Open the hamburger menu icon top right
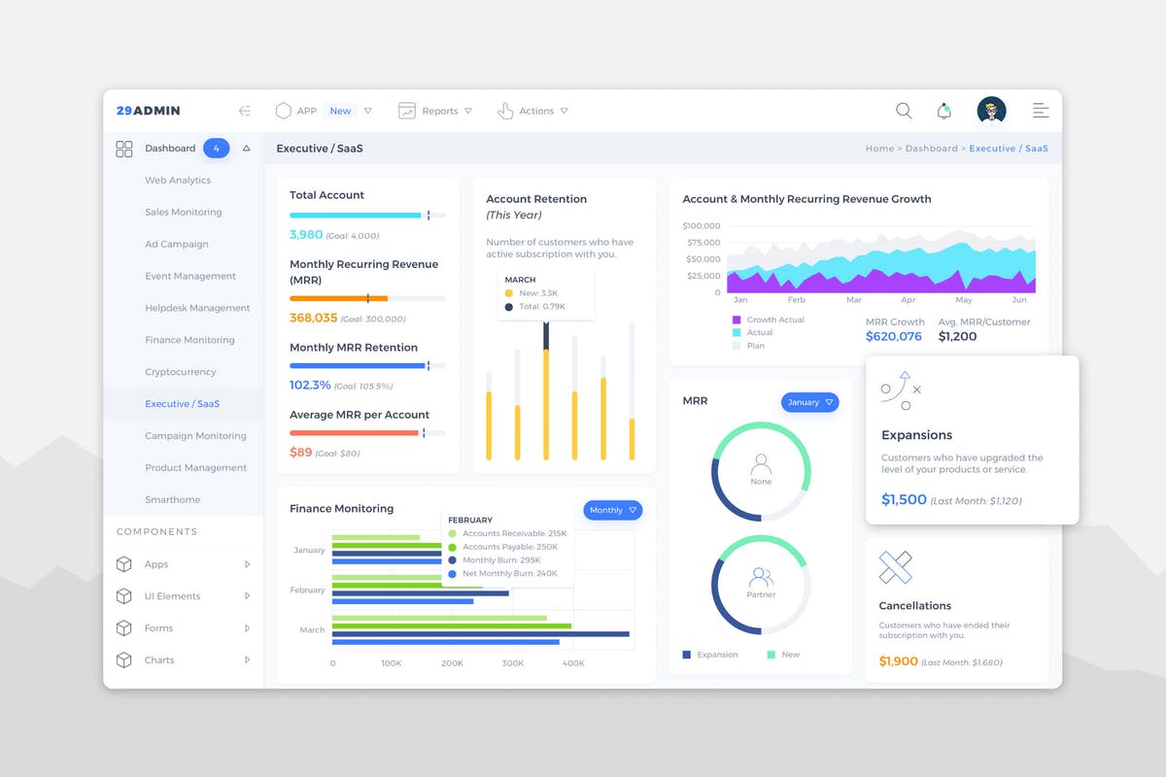 coord(1040,111)
